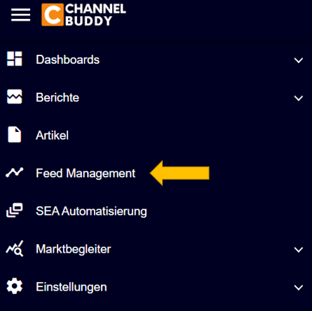Open the hamburger navigation menu
The image size is (312, 311).
point(20,15)
